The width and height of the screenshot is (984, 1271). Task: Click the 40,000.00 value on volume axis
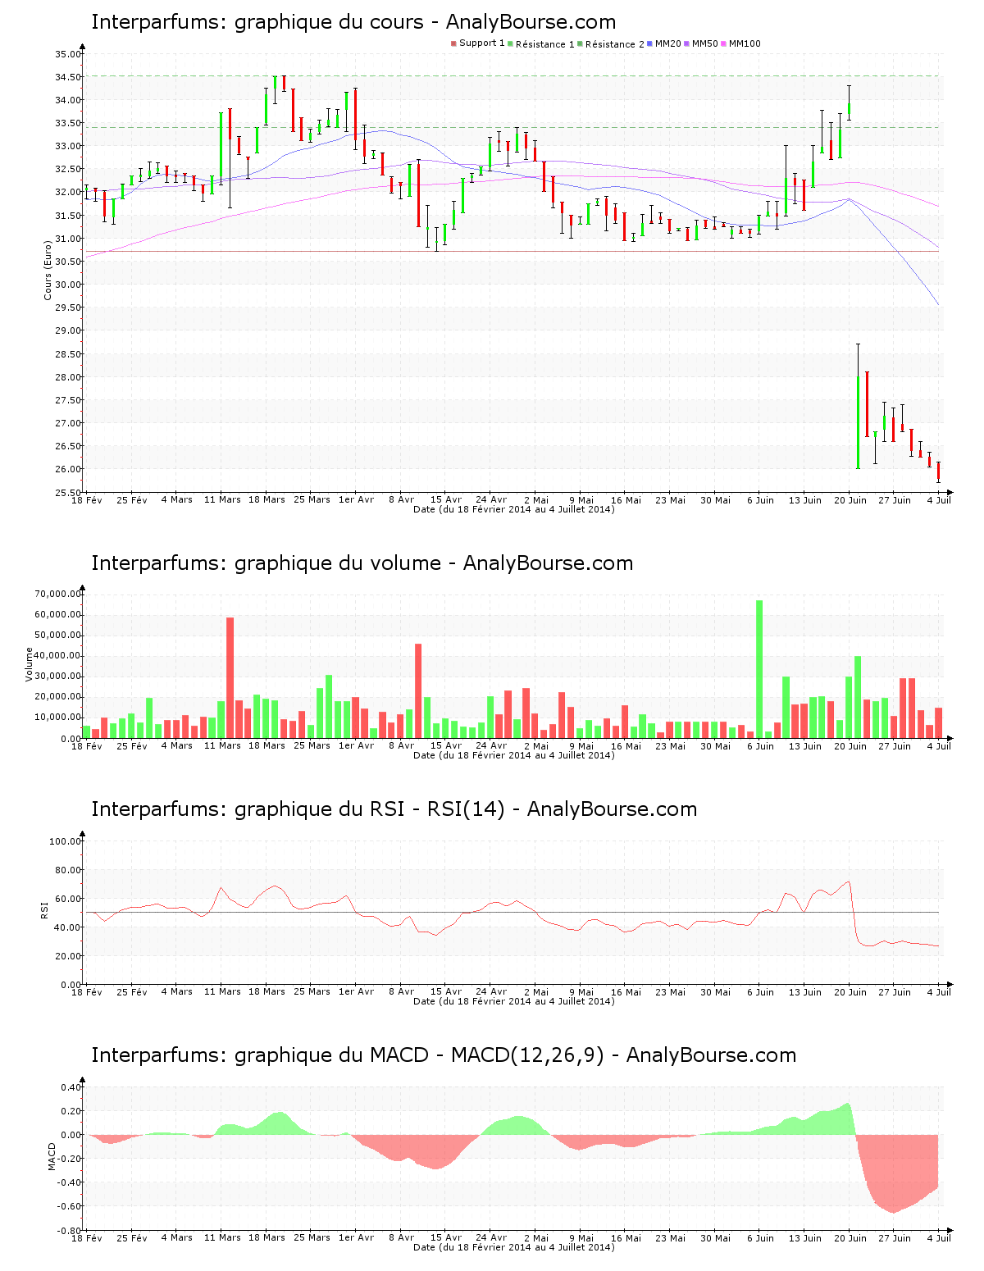(57, 656)
